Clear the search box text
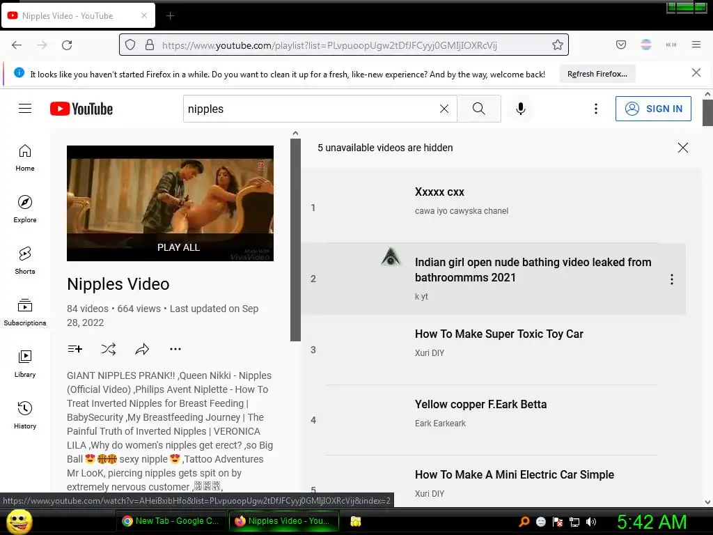This screenshot has height=535, width=713. (444, 109)
